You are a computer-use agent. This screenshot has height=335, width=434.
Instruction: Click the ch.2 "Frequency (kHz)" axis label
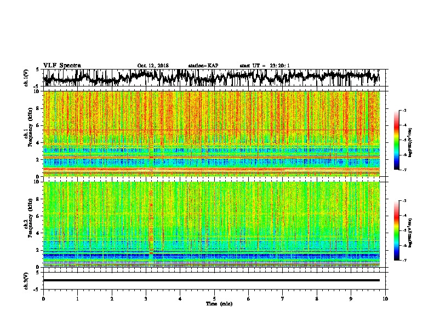(30, 218)
